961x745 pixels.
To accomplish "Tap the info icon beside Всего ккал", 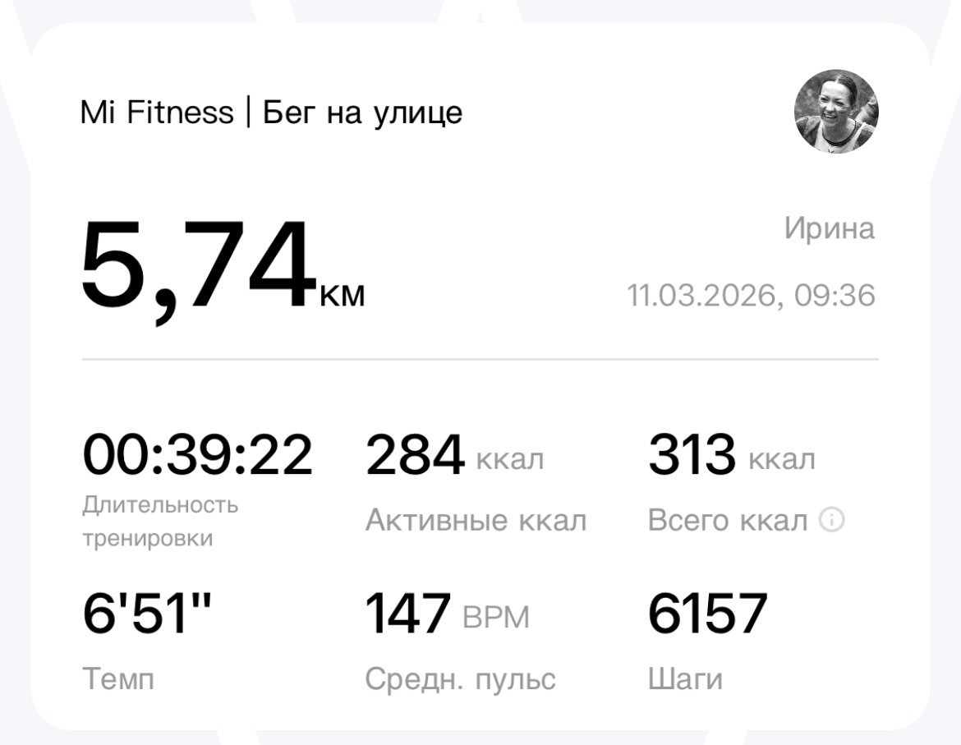I will click(x=832, y=520).
